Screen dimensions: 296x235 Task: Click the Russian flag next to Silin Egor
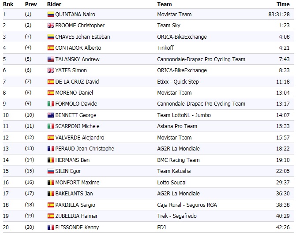pos(50,171)
